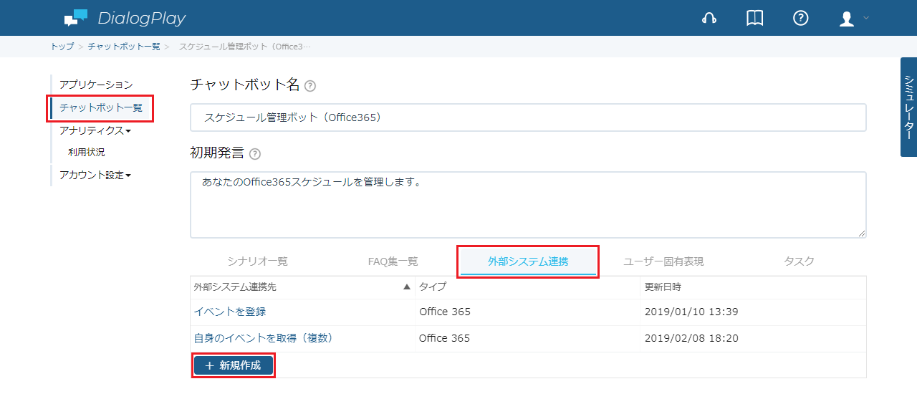Expand the アナリティクス sidebar section
This screenshot has height=394, width=917.
(x=95, y=130)
